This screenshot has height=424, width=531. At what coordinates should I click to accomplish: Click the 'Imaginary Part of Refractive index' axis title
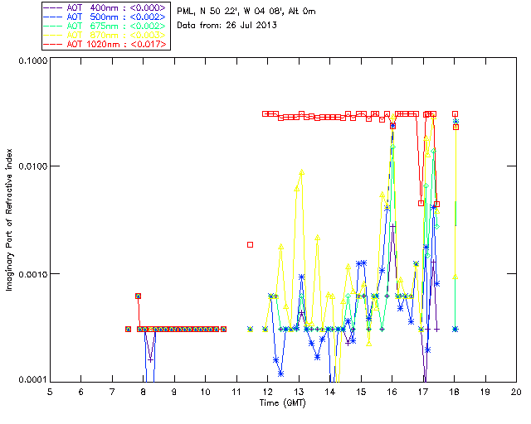[9, 219]
